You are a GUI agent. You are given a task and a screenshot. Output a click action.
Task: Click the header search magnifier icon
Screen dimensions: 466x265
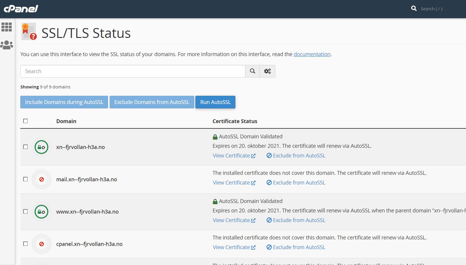[414, 9]
